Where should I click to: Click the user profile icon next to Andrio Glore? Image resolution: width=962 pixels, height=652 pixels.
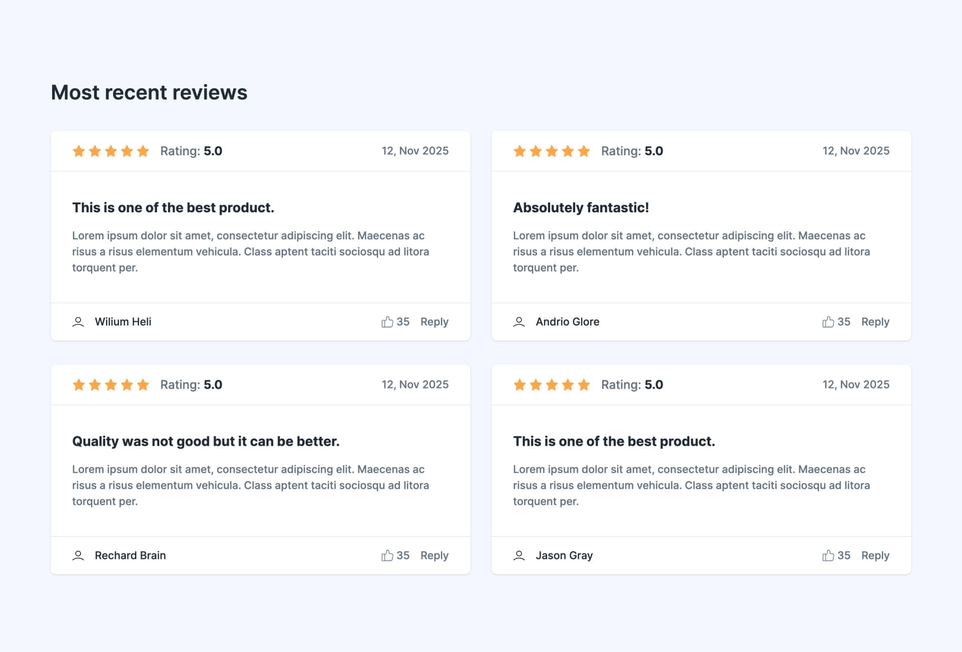pyautogui.click(x=520, y=321)
